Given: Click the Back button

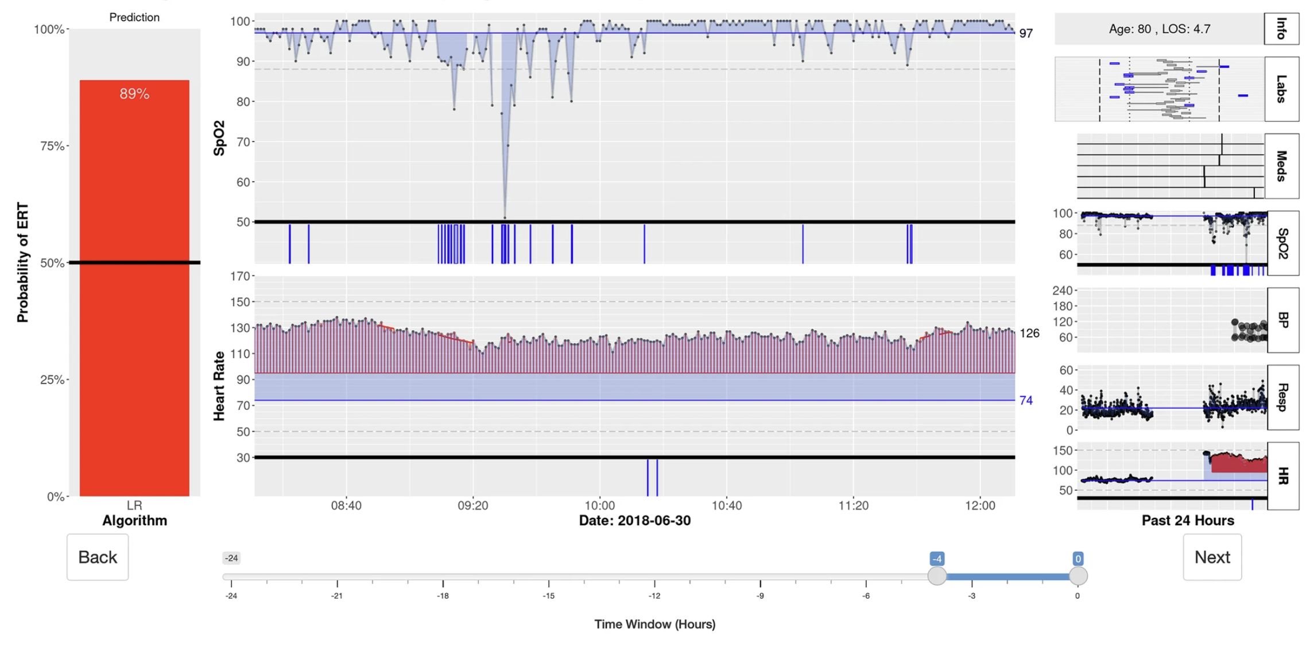Looking at the screenshot, I should tap(96, 556).
